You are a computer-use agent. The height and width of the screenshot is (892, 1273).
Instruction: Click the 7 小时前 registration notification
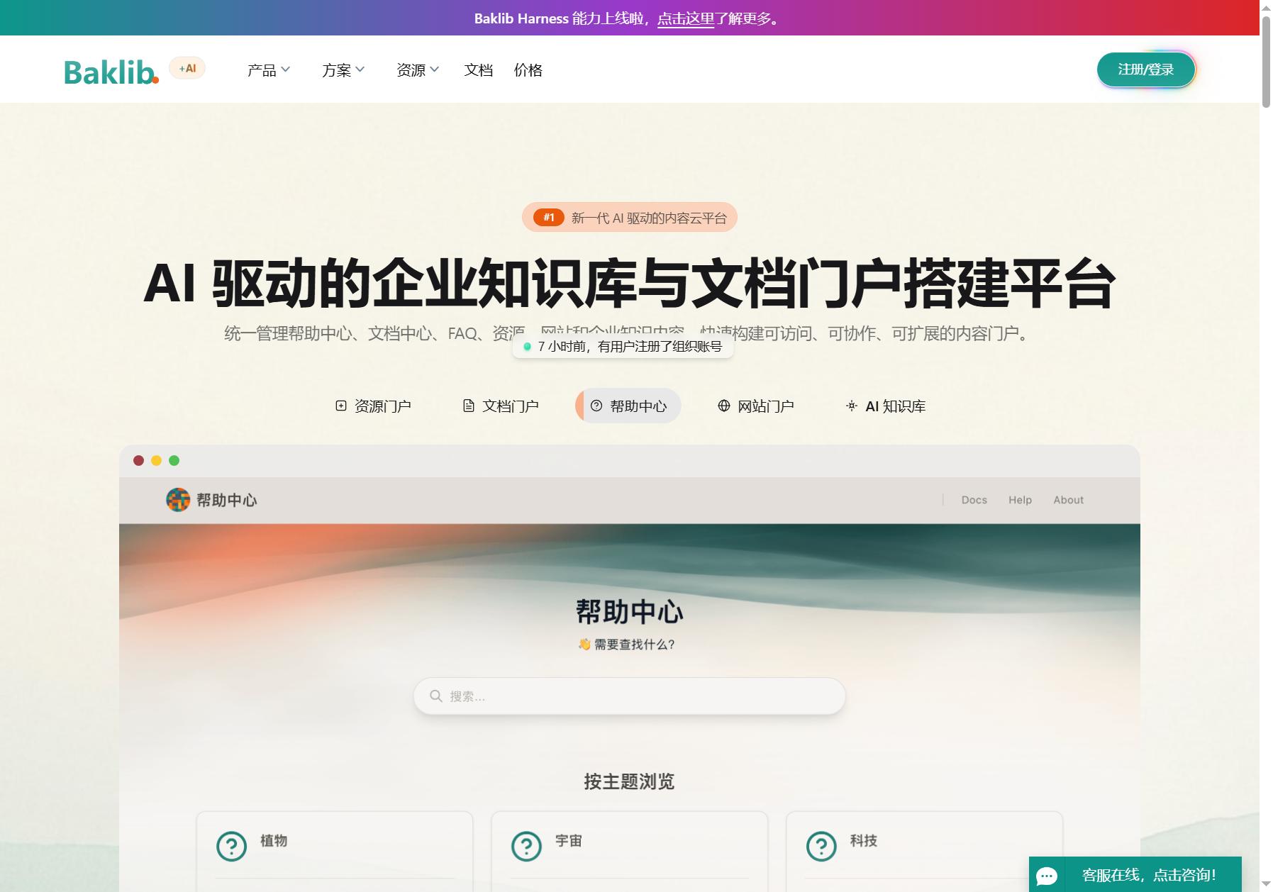pyautogui.click(x=623, y=347)
